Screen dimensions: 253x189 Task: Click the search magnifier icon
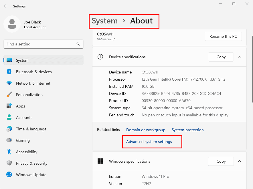78,44
